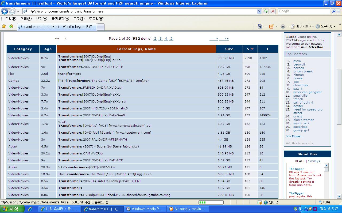Click the axxo top search link

coord(297,61)
